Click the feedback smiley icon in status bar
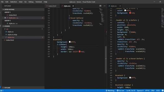Image resolution: width=164 pixels, height=92 pixels. [162, 90]
